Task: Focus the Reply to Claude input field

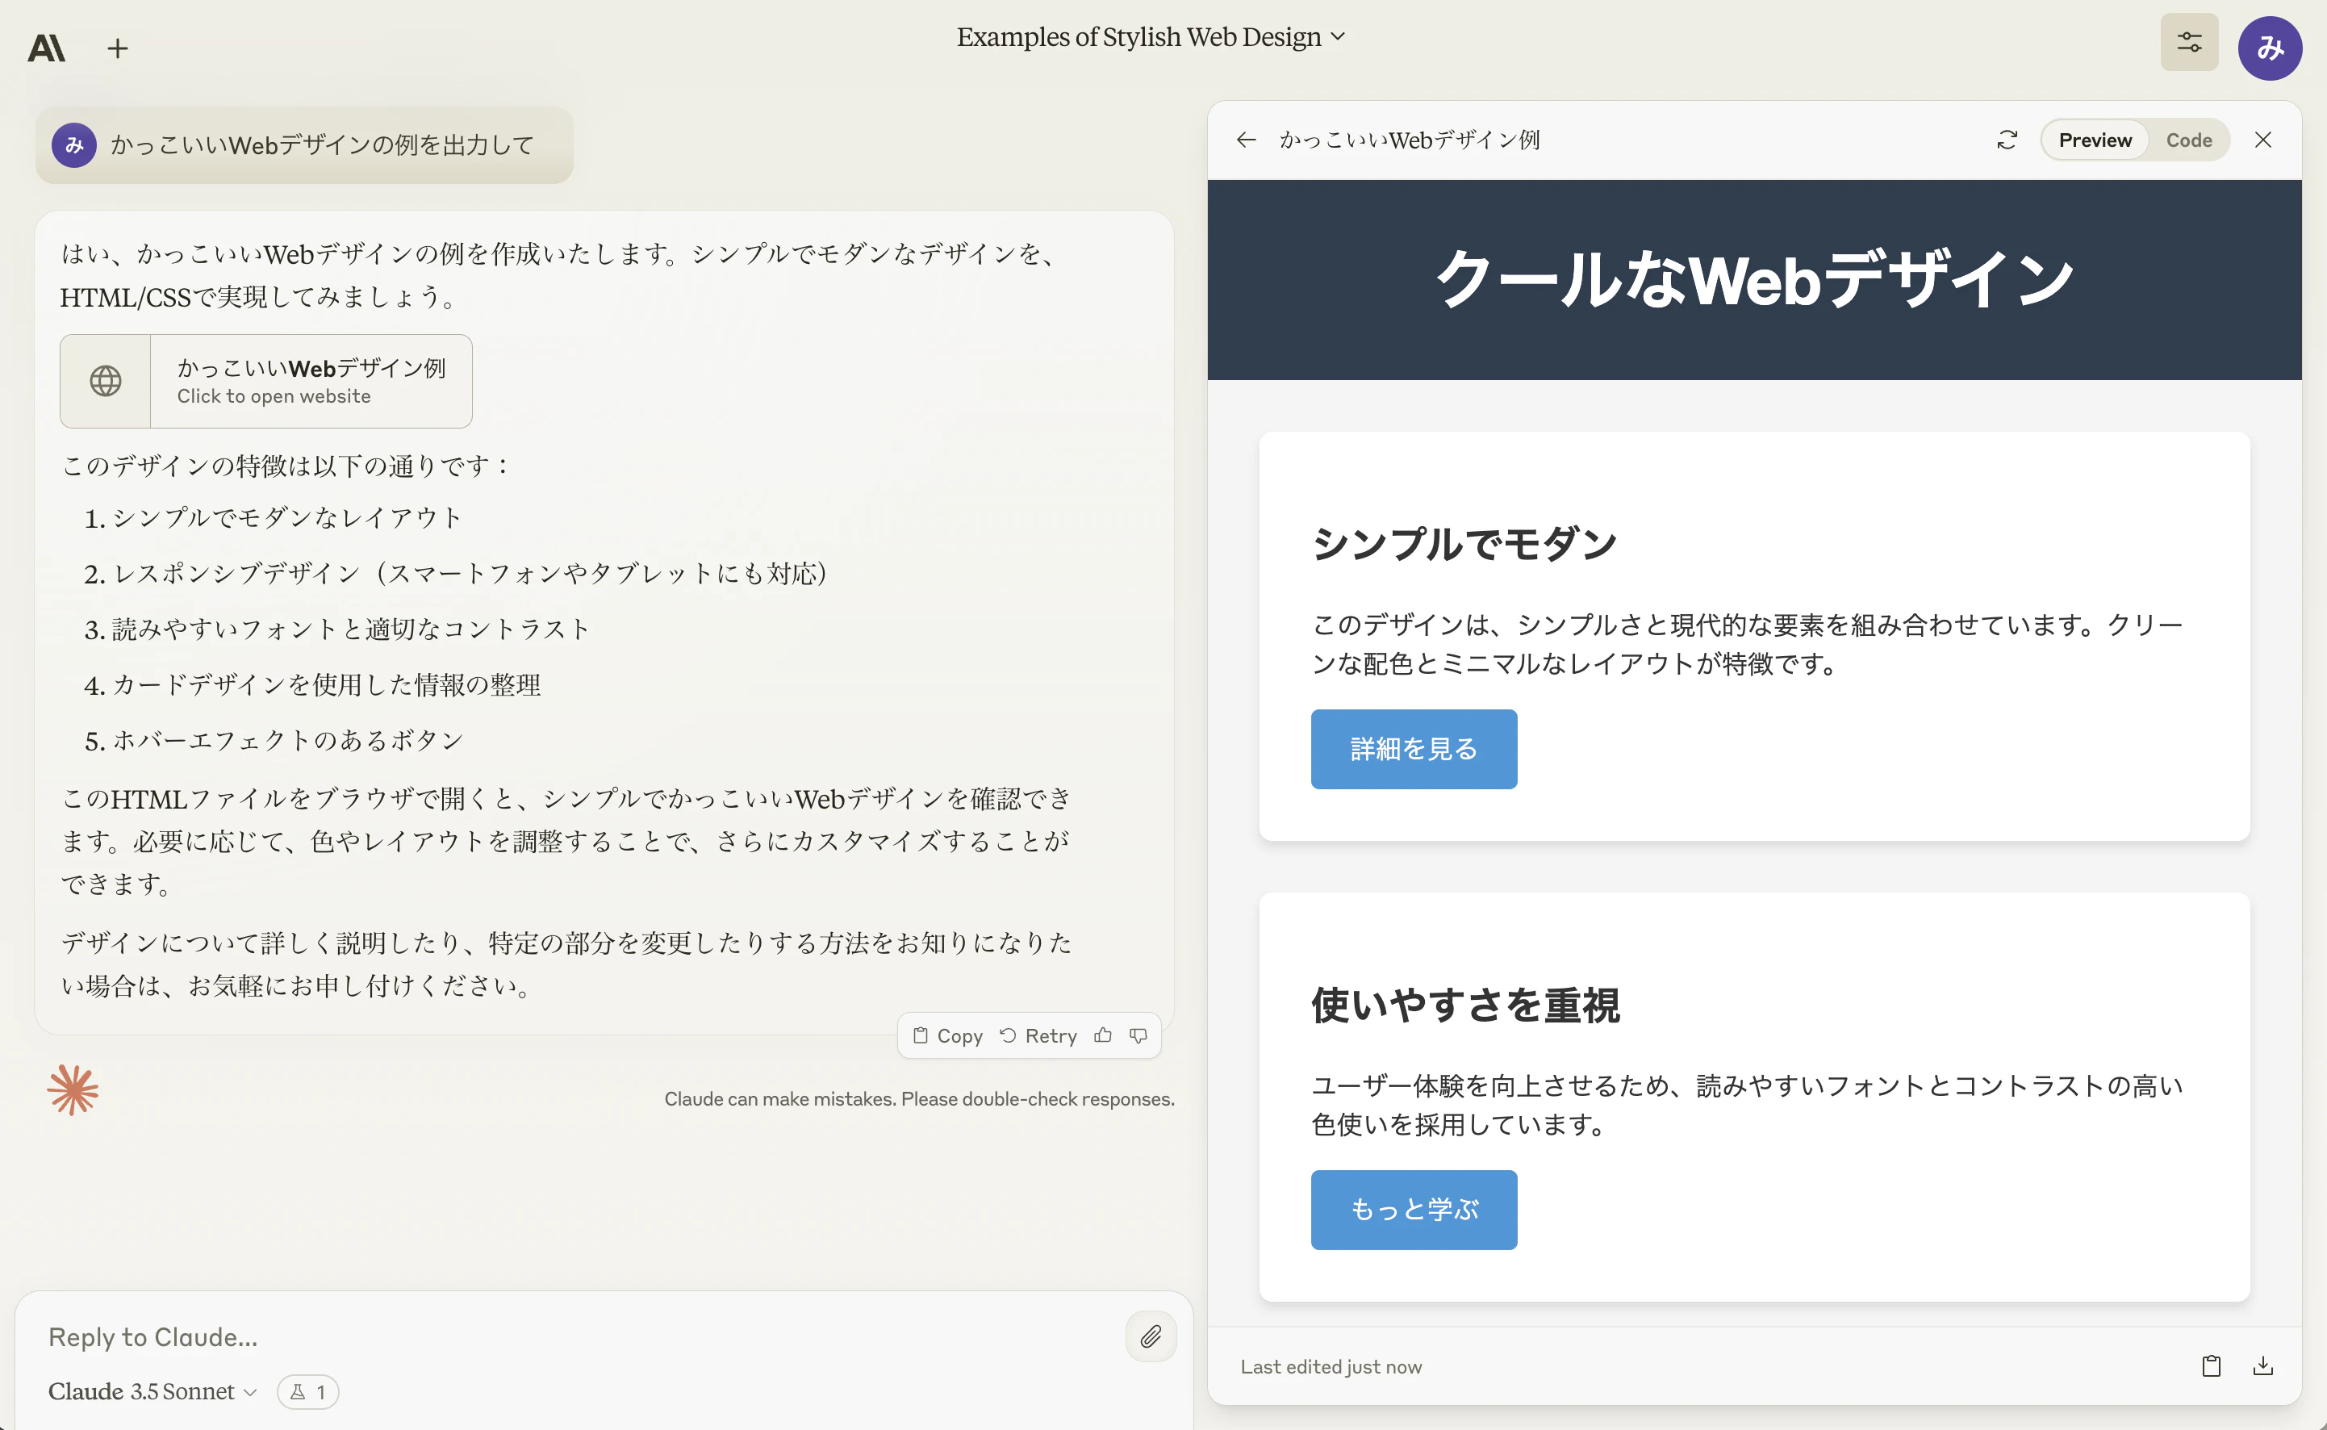Action: click(x=577, y=1336)
